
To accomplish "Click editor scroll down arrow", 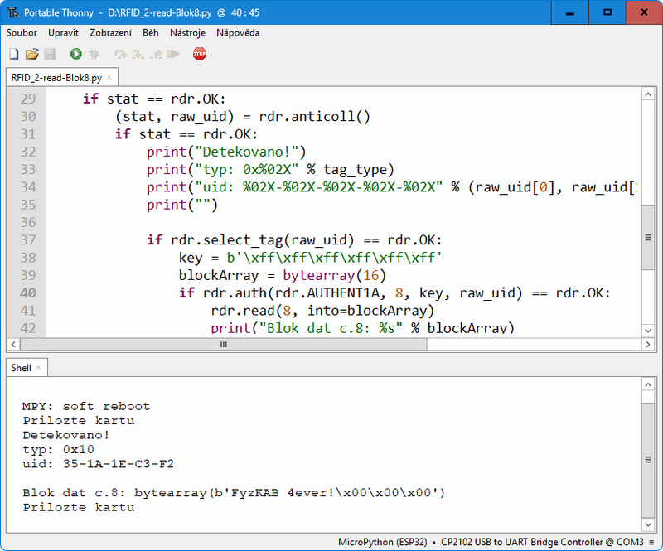I will [x=648, y=331].
